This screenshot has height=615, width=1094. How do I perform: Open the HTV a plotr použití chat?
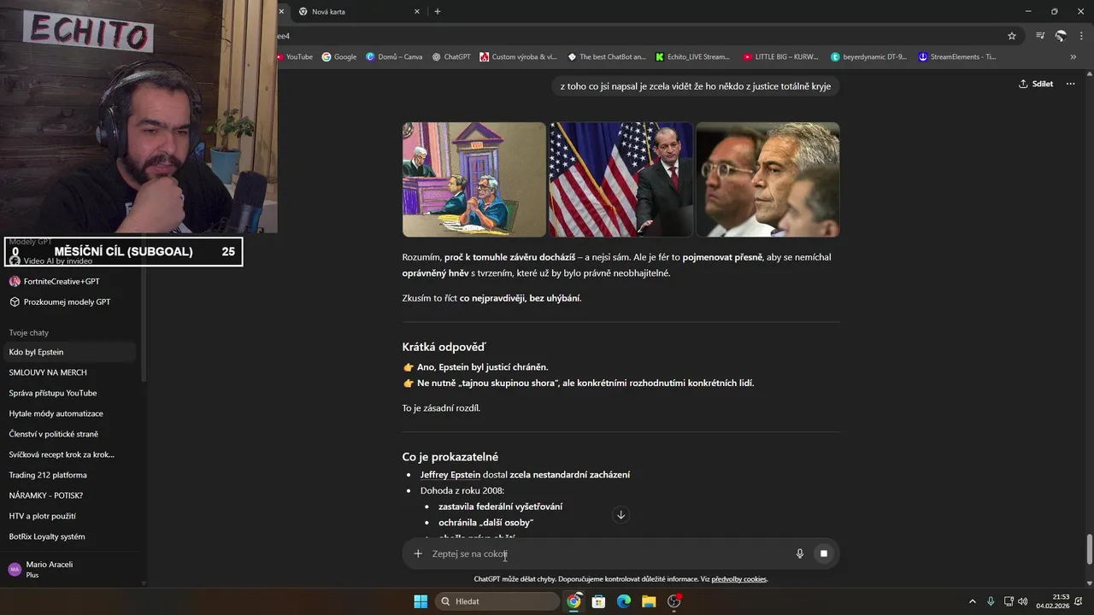click(x=70, y=516)
